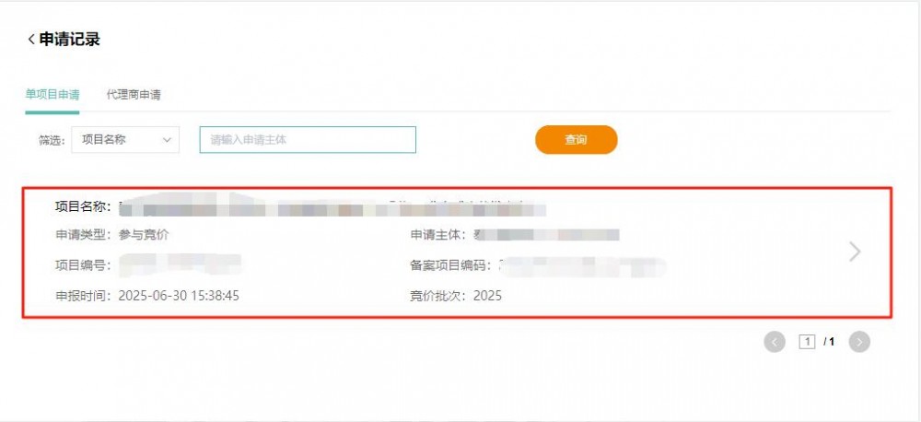The width and height of the screenshot is (921, 422).
Task: Click the orange 查询 button
Action: pyautogui.click(x=576, y=140)
